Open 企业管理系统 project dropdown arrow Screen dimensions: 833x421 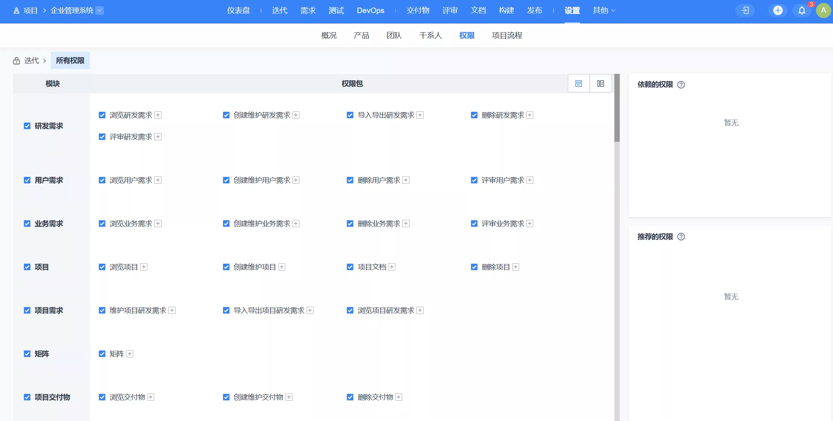tap(100, 10)
